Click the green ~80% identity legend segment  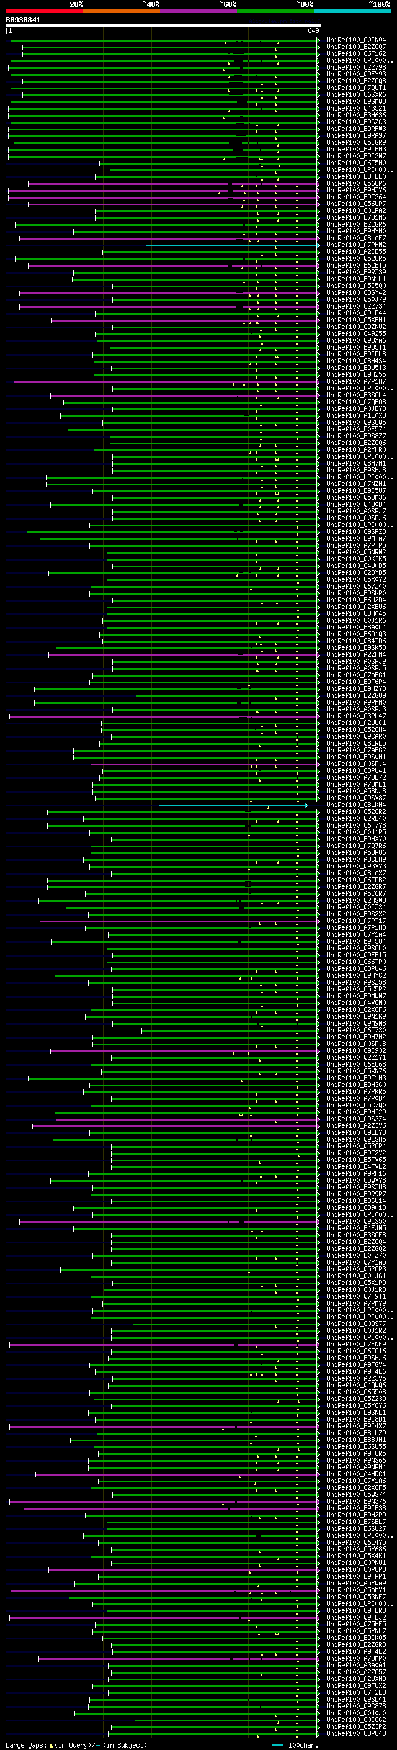(275, 12)
